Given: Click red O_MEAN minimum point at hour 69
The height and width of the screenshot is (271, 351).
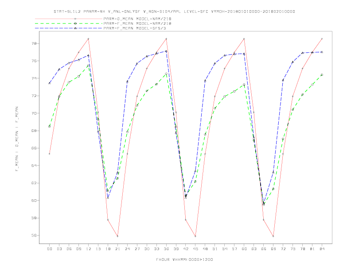Looking at the screenshot, I should [x=273, y=236].
